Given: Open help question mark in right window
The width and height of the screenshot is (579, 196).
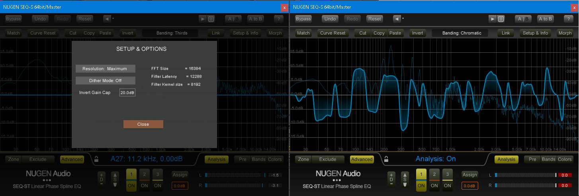Looking at the screenshot, I should click(568, 19).
